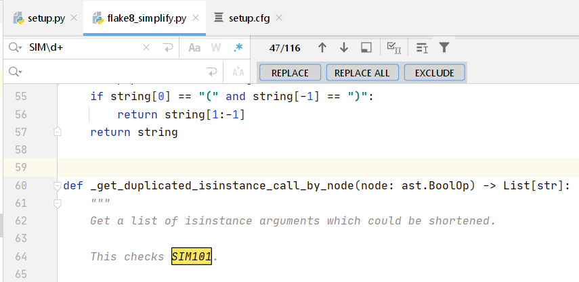This screenshot has width=579, height=282.
Task: Toggle Preserve Case in replace field
Action: (x=238, y=72)
